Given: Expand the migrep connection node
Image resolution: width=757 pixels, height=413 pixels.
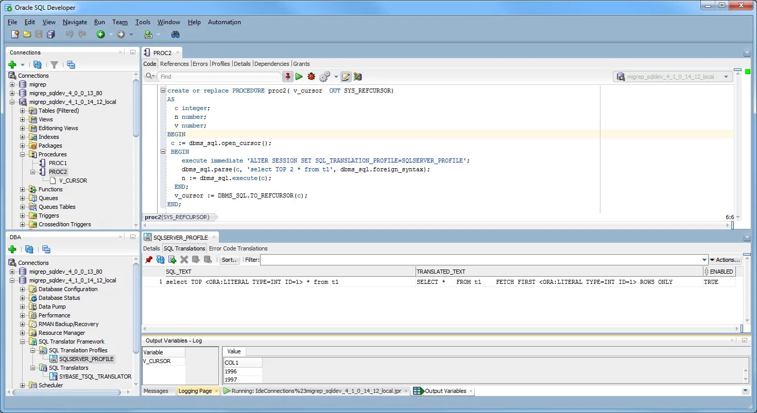Looking at the screenshot, I should [x=12, y=84].
